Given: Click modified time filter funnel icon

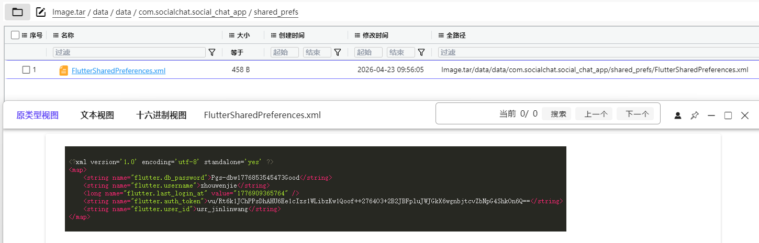Looking at the screenshot, I should pyautogui.click(x=421, y=52).
